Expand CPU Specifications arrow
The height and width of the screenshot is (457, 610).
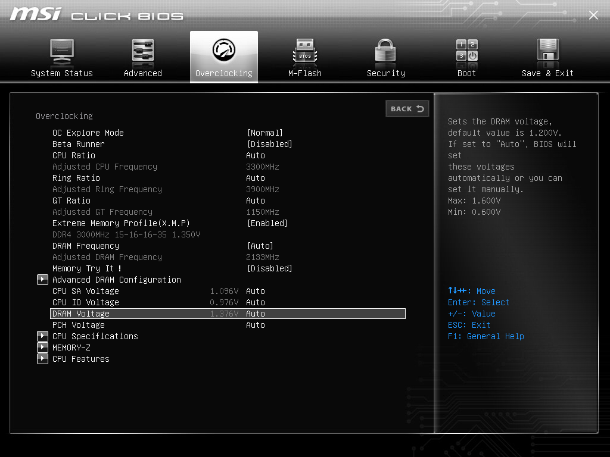(42, 336)
